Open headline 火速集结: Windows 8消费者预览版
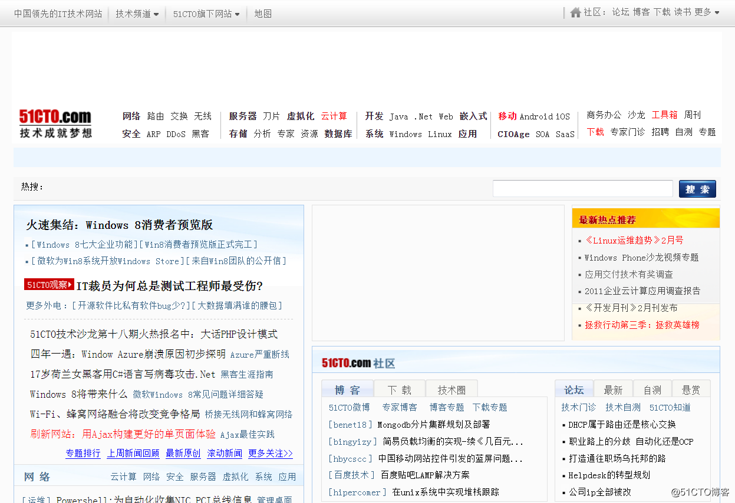This screenshot has width=735, height=503. click(x=119, y=225)
